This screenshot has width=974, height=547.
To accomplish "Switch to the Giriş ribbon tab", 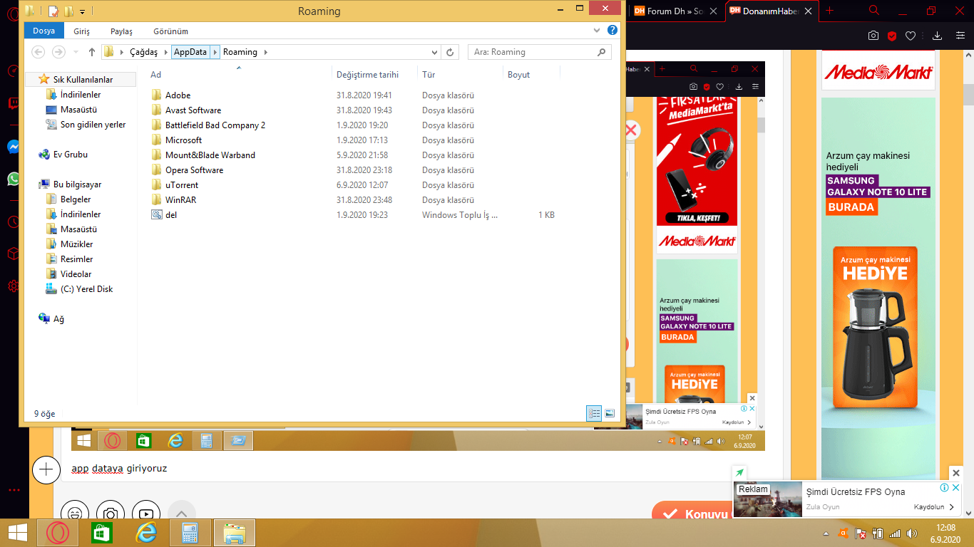I will coord(82,31).
